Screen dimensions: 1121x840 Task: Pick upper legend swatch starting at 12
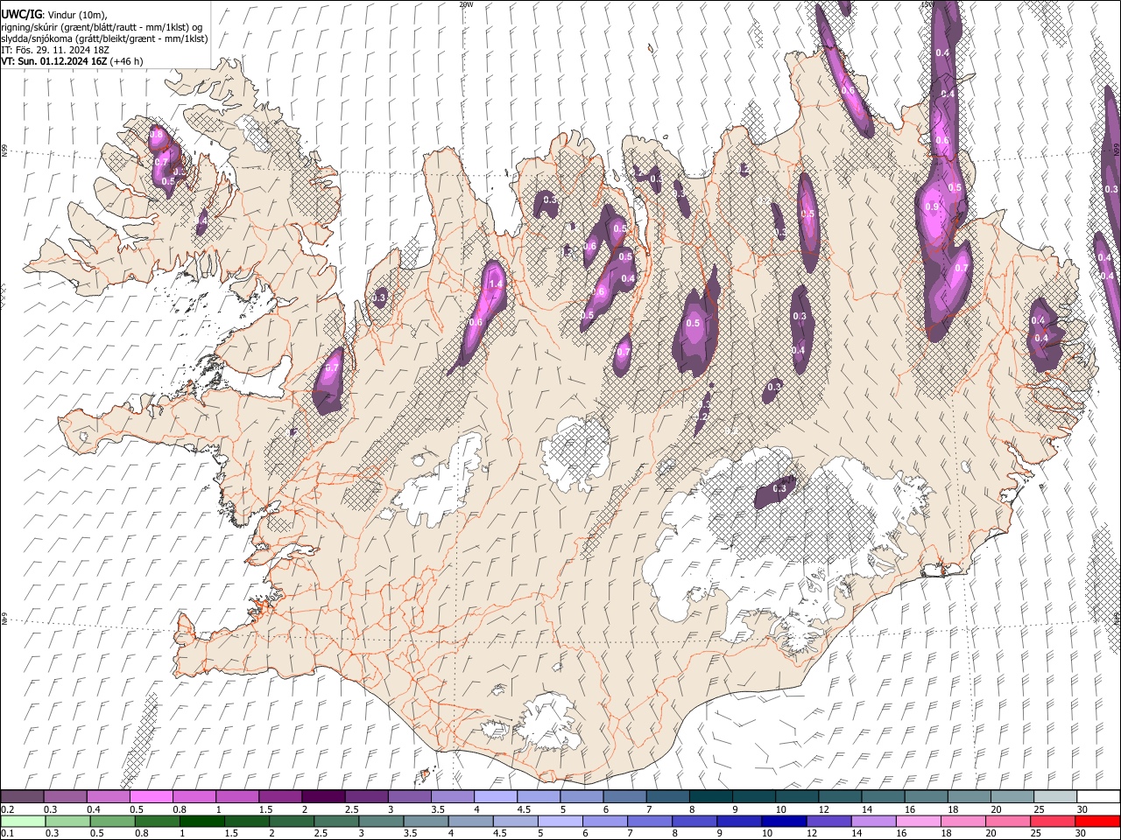(841, 797)
